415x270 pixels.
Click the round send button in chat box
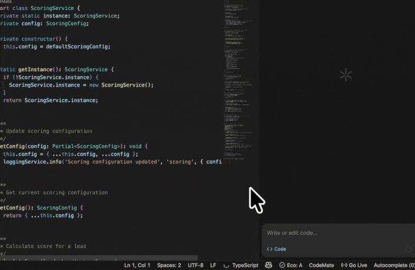(409, 249)
